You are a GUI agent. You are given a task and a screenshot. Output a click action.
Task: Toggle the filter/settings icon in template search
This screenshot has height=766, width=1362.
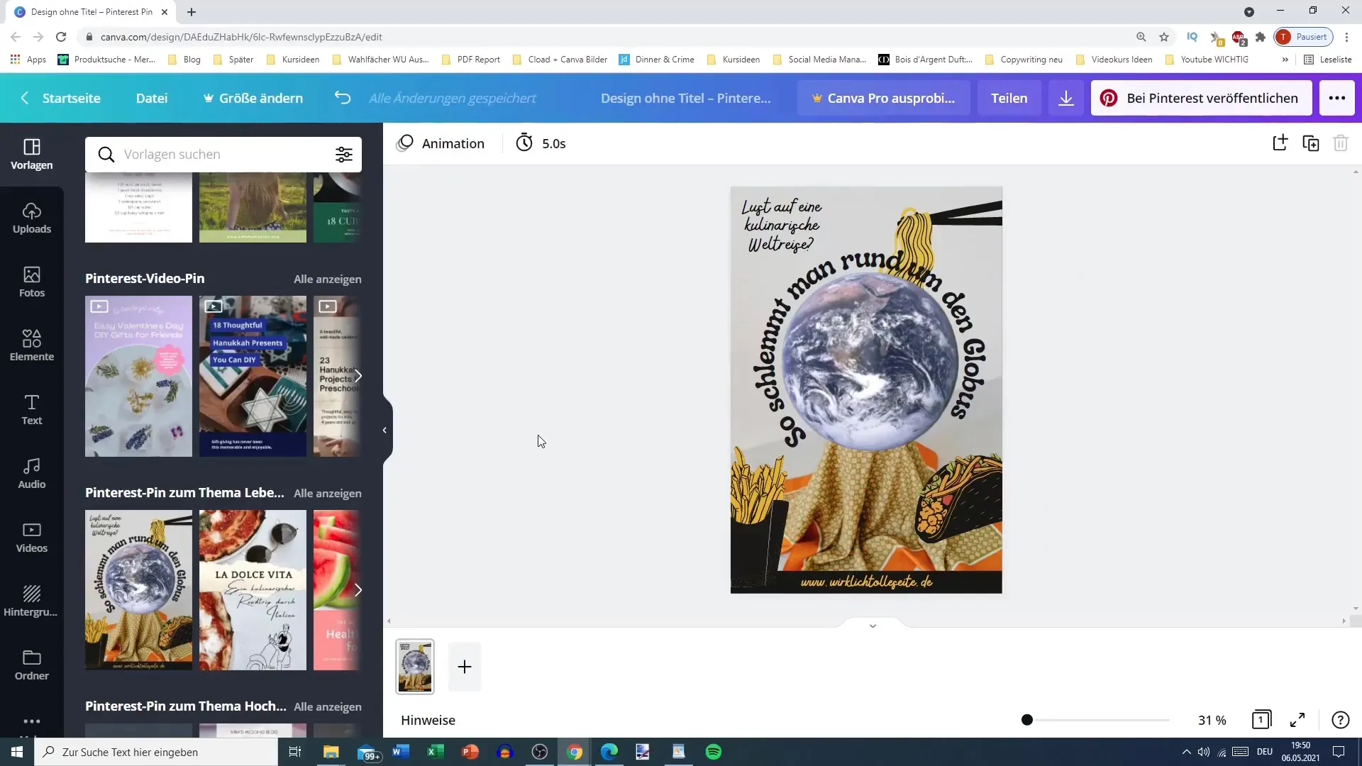pos(345,155)
